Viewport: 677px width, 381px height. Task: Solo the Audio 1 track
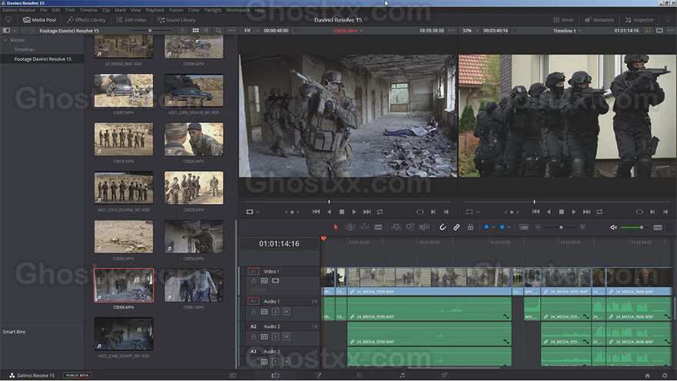coord(275,312)
